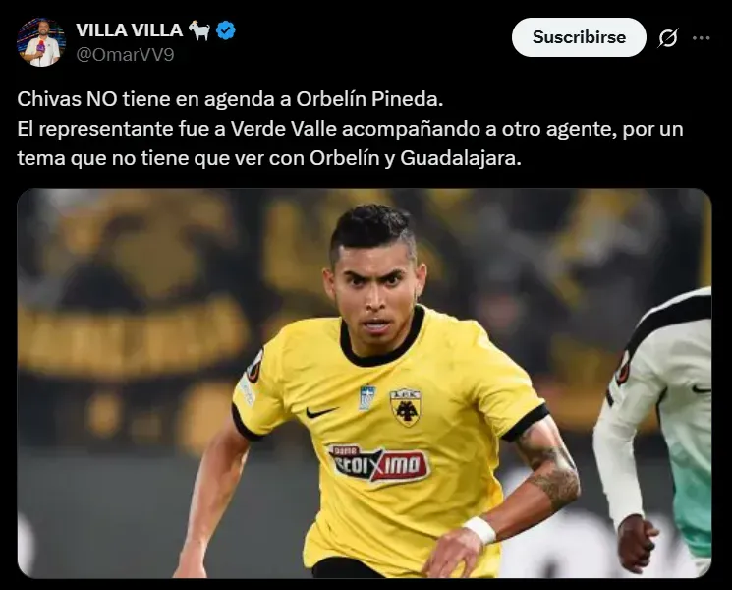
Task: Click the AEK crest on yellow jersey
Action: click(405, 407)
